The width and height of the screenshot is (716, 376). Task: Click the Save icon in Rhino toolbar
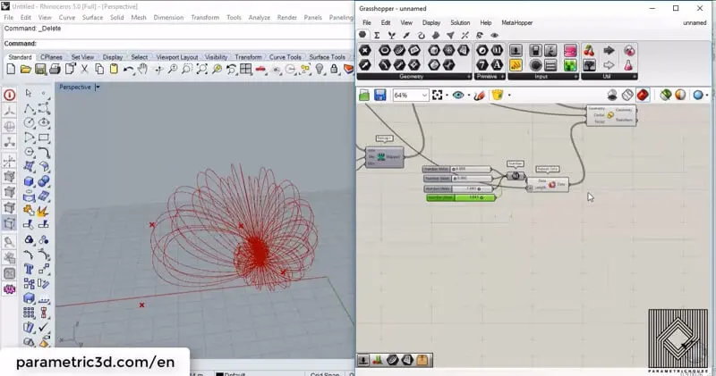pos(40,69)
